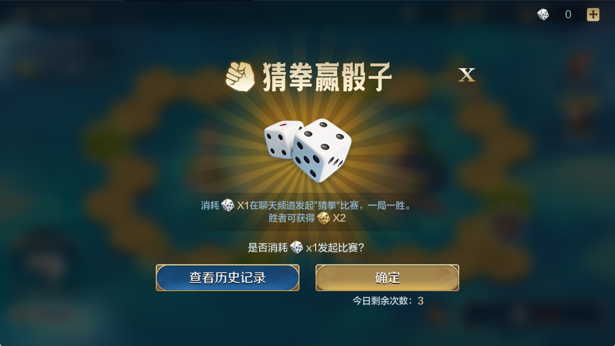
Task: Click the larger front die in artwork
Action: click(322, 151)
